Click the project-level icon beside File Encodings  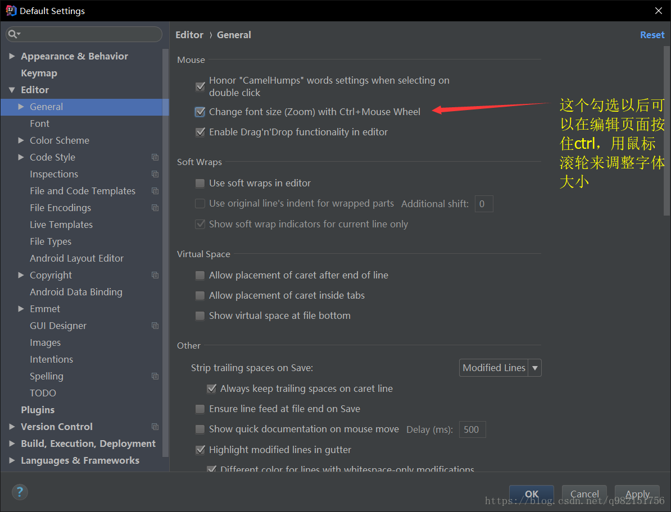(155, 208)
